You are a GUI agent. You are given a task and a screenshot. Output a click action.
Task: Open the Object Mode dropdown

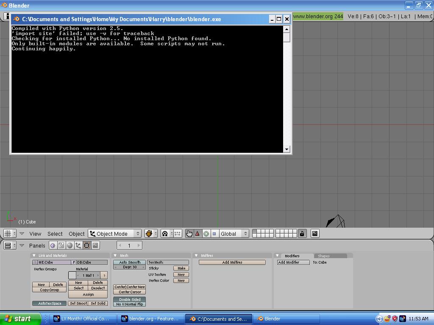point(114,234)
